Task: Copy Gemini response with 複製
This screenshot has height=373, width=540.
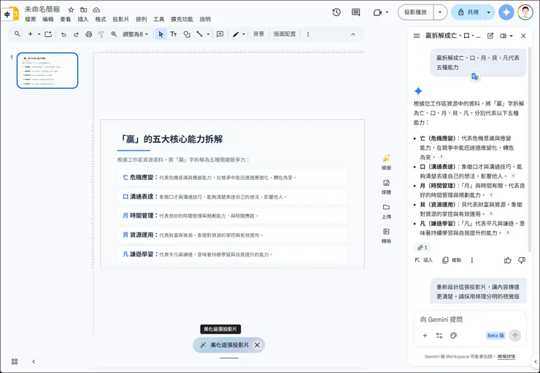Action: (452, 260)
